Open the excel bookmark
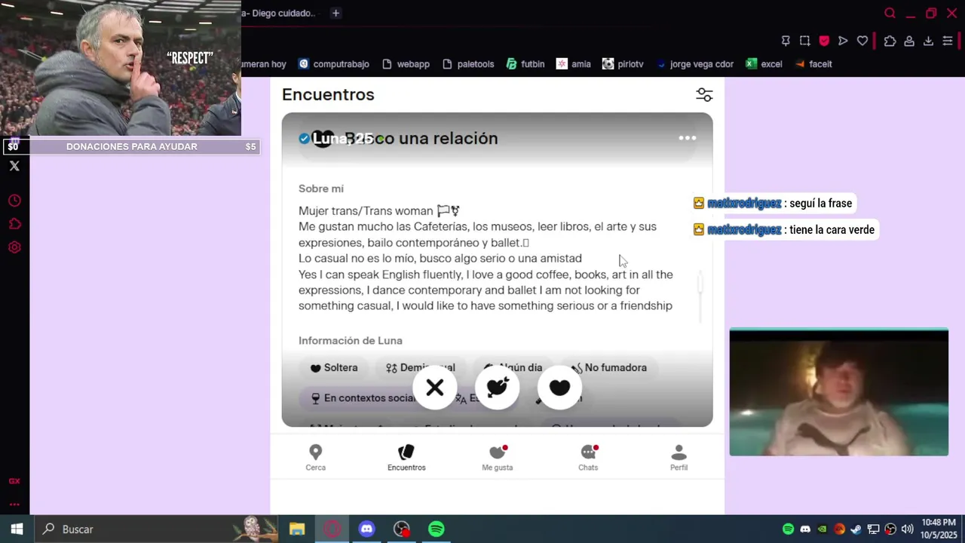 pos(764,64)
